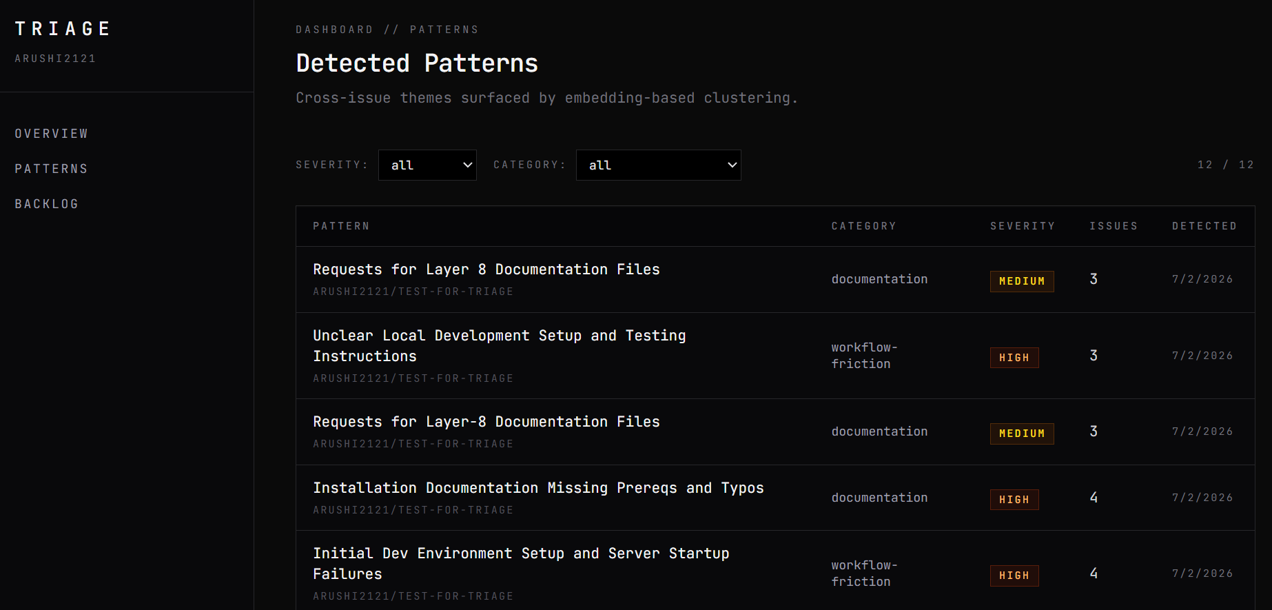Screen dimensions: 1272x610
Task: Click the Detected column header
Action: click(x=1204, y=226)
